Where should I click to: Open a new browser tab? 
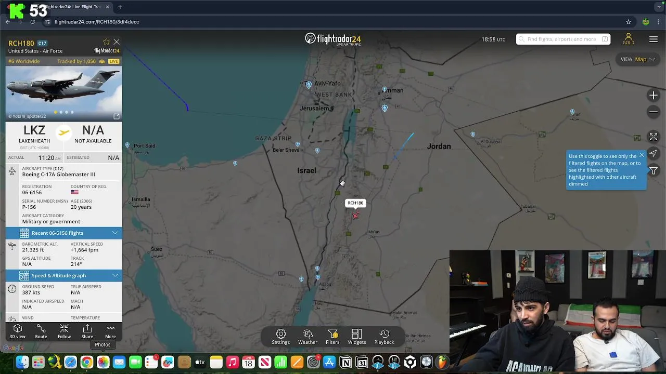pyautogui.click(x=120, y=7)
